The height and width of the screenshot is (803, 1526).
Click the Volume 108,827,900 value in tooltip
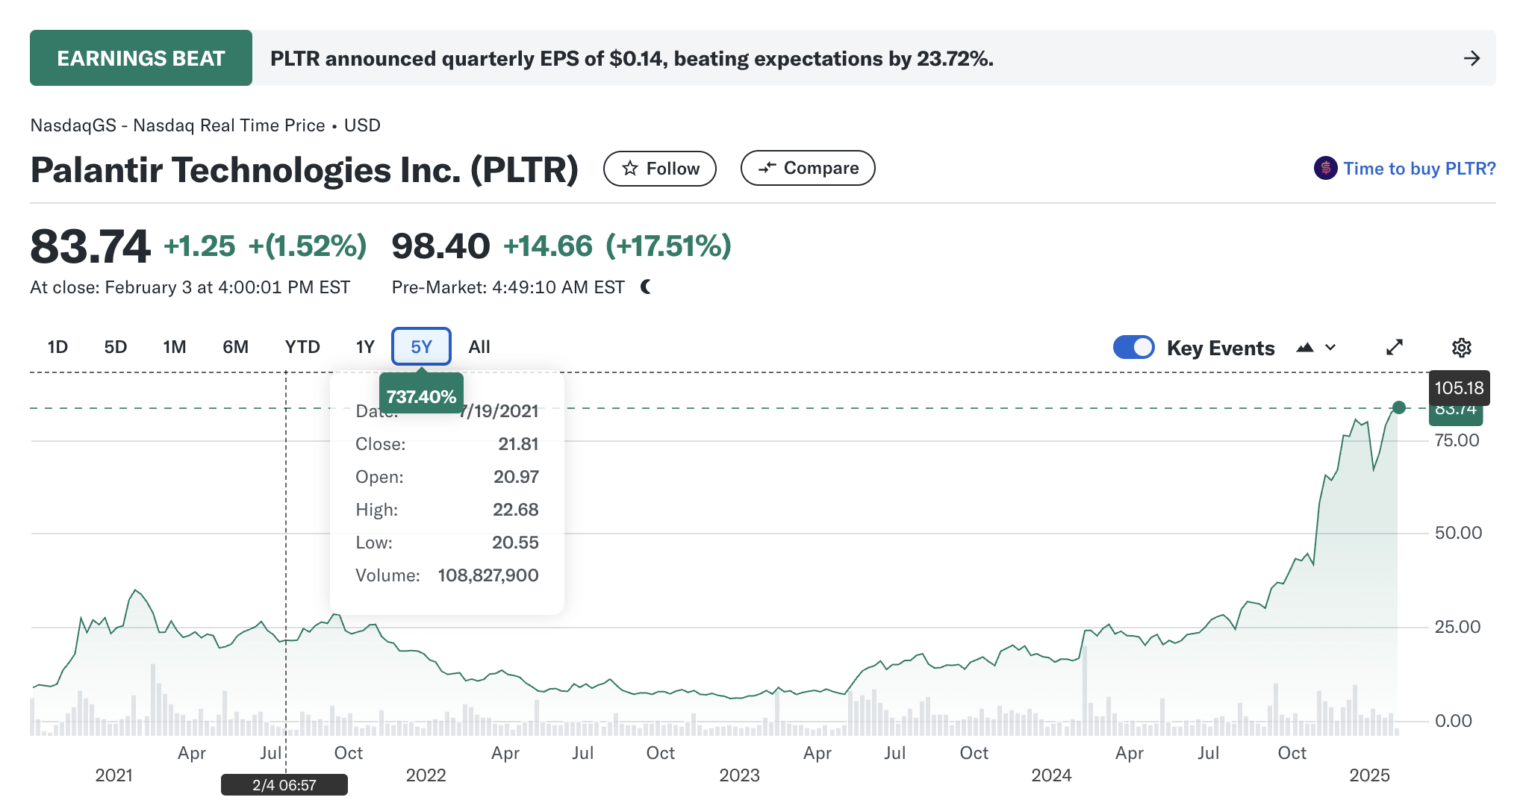[x=488, y=575]
